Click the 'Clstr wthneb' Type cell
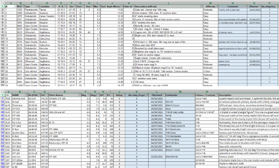The height and width of the screenshot is (168, 279). (x=31, y=71)
